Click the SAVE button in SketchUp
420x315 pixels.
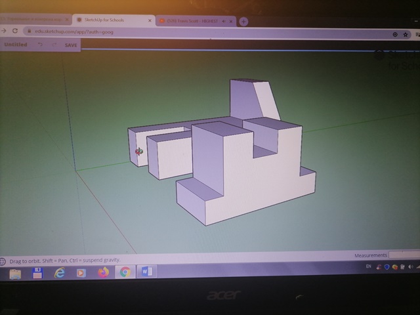coord(71,45)
